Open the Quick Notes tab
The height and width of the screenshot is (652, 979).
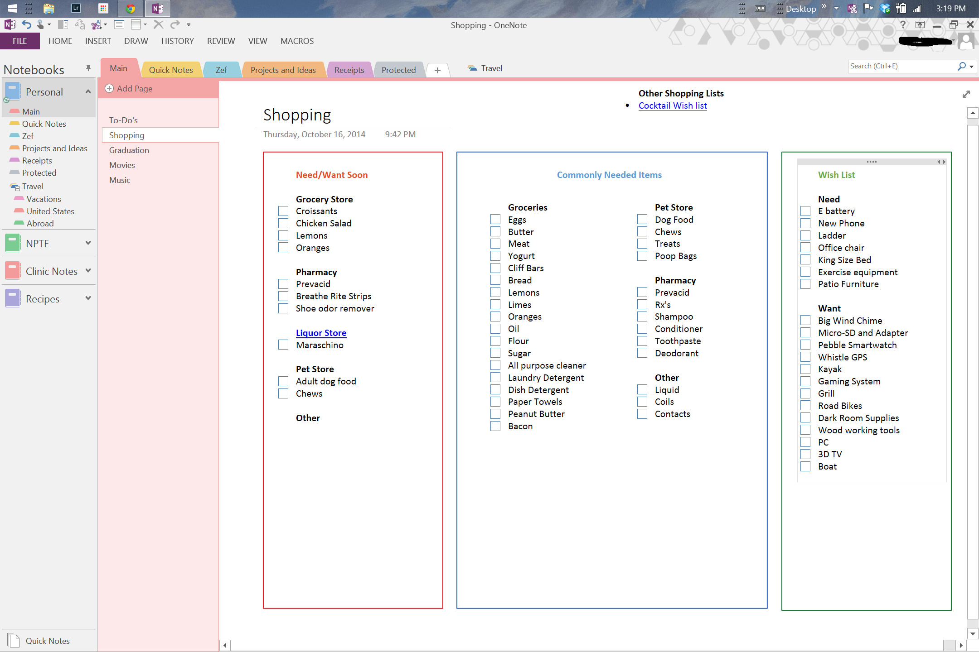click(x=170, y=68)
